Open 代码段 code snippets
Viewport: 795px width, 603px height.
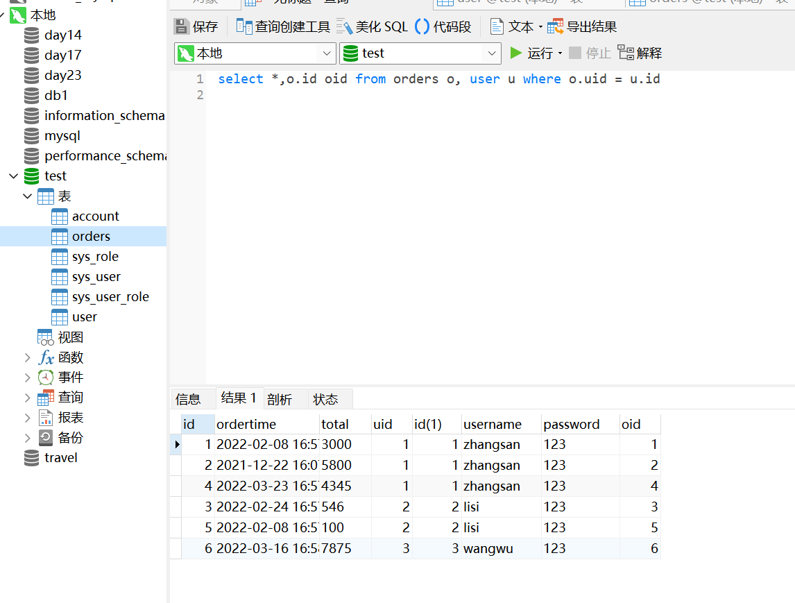pos(443,26)
